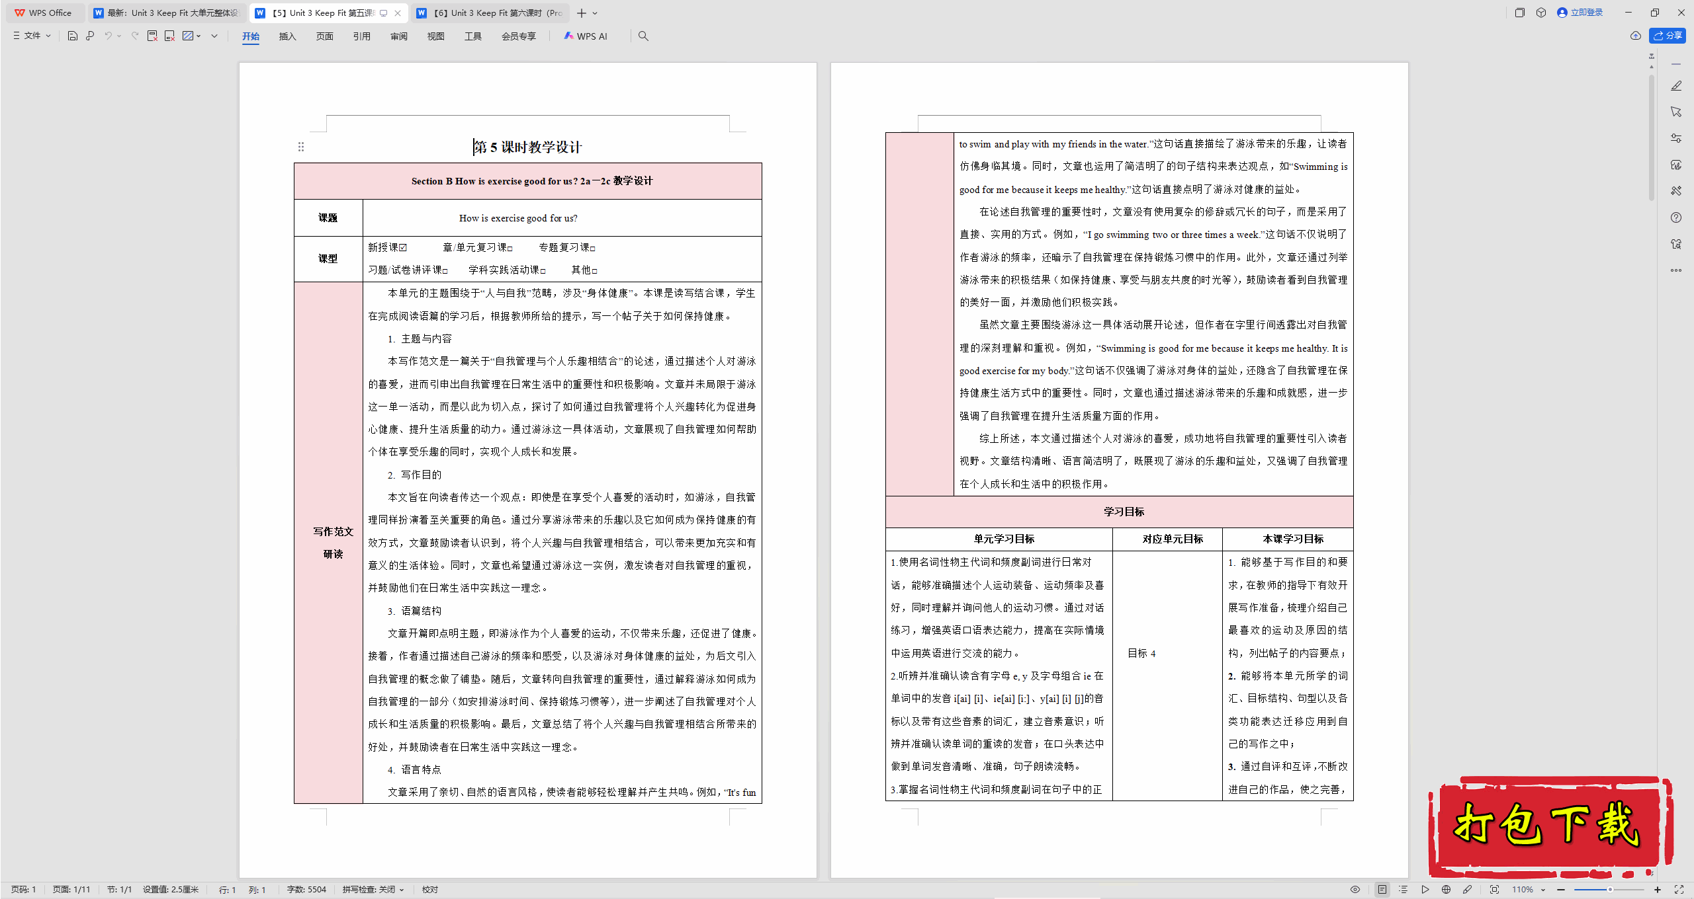Click the cube app icon in title bar
This screenshot has height=899, width=1694.
point(1541,13)
